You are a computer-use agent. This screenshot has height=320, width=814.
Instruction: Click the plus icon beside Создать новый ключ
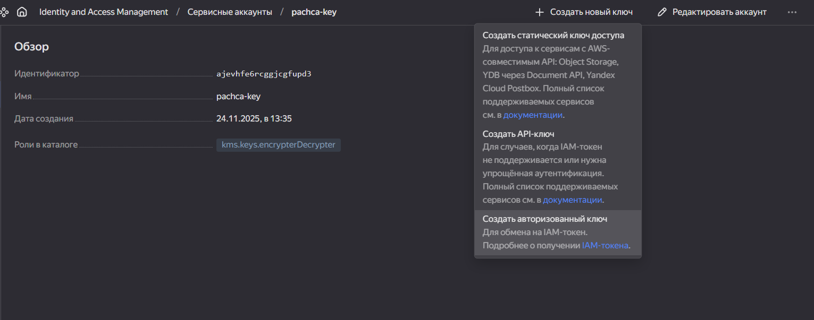[540, 12]
